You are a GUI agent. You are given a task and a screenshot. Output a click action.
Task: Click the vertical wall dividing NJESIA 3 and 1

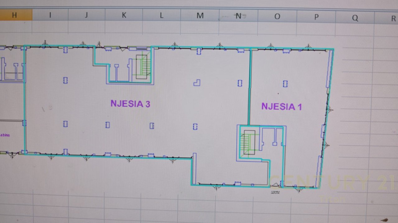point(249,87)
